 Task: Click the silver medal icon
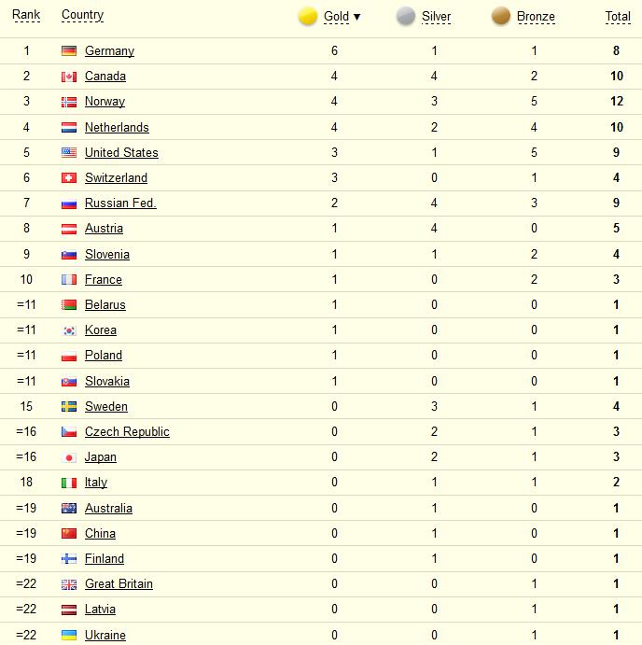click(x=406, y=17)
